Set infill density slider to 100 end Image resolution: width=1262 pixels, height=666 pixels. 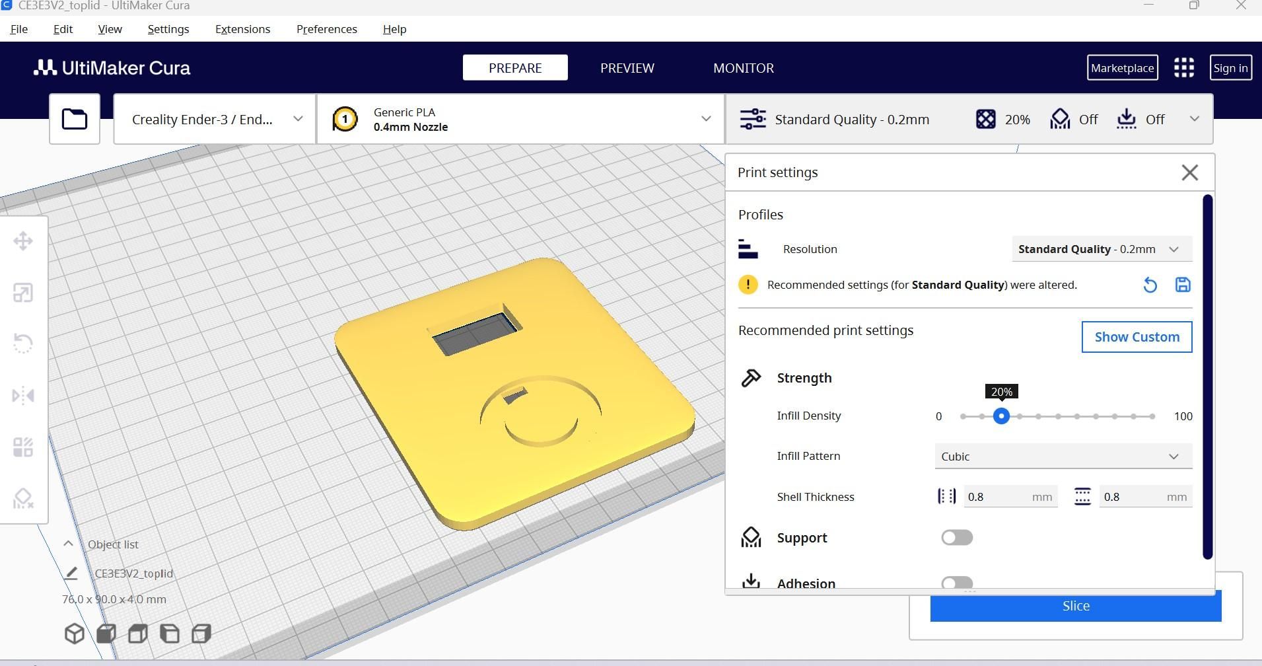tap(1152, 416)
